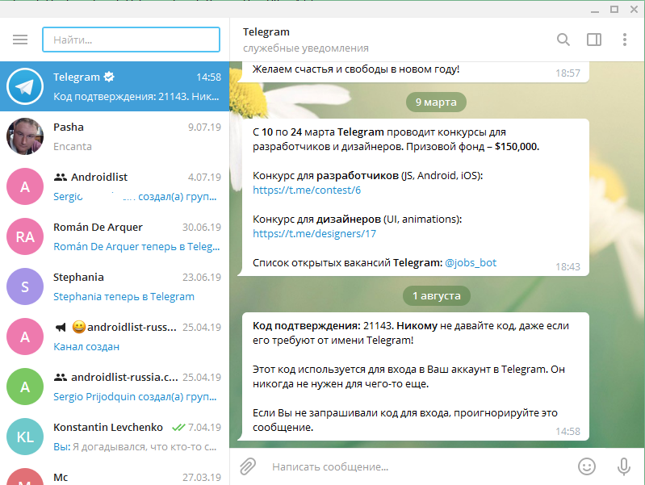Open the hamburger main menu
This screenshot has width=645, height=485.
20,40
